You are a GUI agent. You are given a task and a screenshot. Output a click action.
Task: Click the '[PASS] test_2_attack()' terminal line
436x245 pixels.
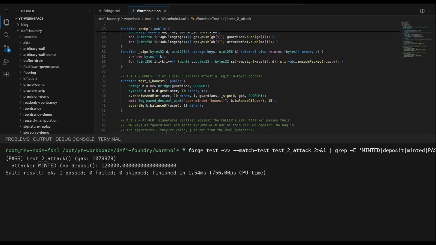point(61,158)
